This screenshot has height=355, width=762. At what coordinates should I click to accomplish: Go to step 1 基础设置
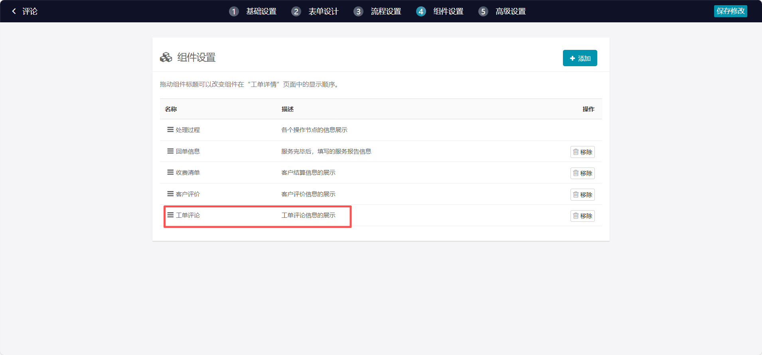tap(261, 12)
